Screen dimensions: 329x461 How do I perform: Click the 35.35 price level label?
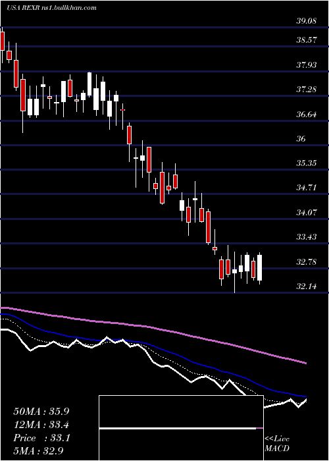point(307,163)
